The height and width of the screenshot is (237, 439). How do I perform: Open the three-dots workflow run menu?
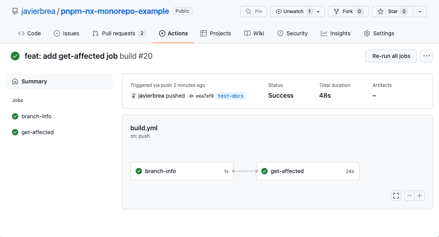click(427, 56)
